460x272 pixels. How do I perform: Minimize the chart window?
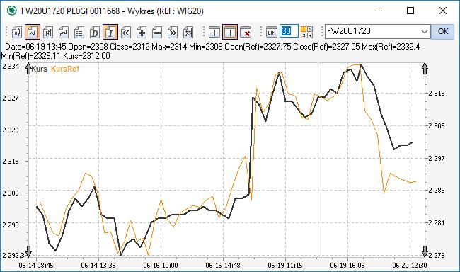379,11
